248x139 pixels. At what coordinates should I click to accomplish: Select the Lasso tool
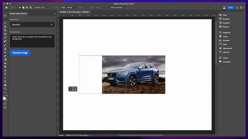click(x=5, y=23)
